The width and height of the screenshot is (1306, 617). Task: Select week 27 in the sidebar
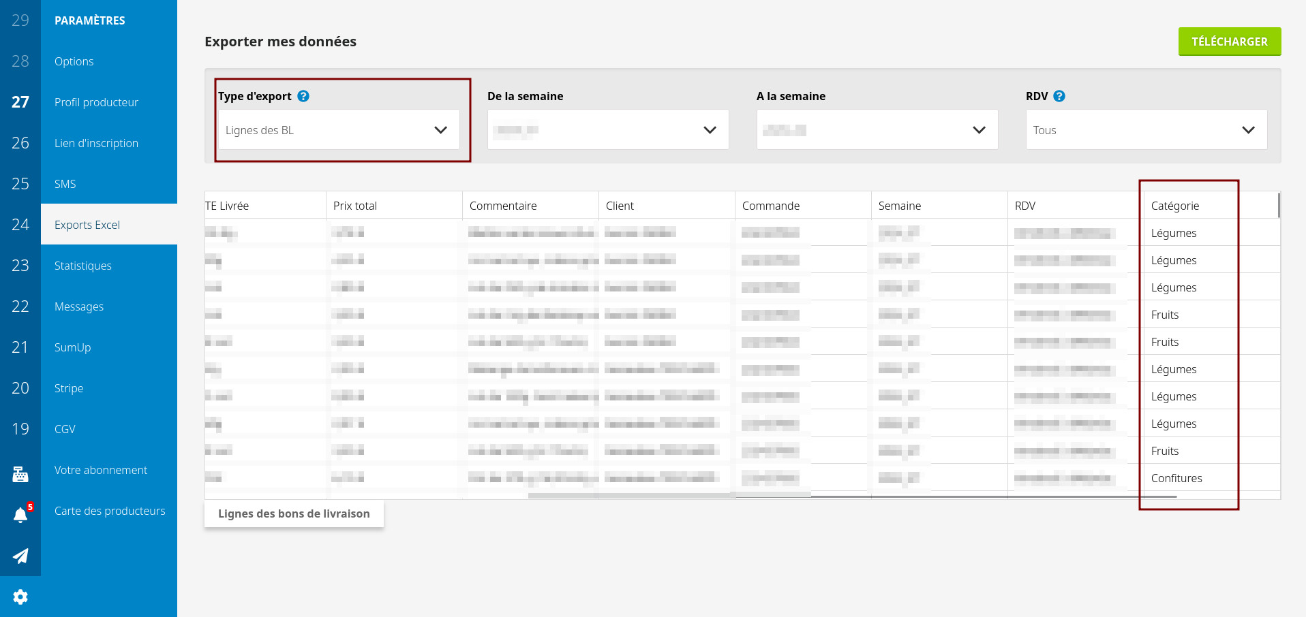pyautogui.click(x=20, y=102)
